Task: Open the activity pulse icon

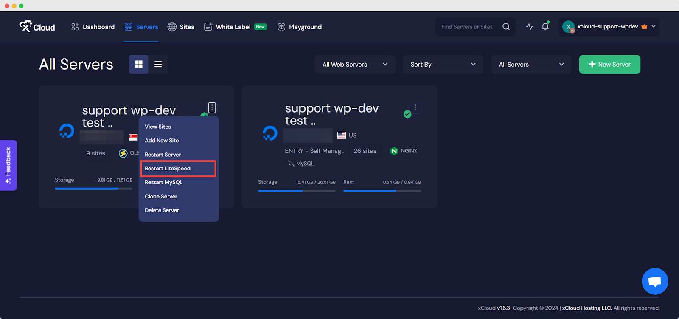Action: [x=530, y=27]
